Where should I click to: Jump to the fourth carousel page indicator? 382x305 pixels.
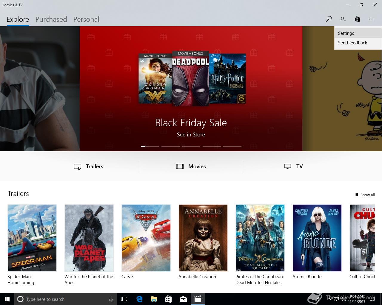point(212,146)
